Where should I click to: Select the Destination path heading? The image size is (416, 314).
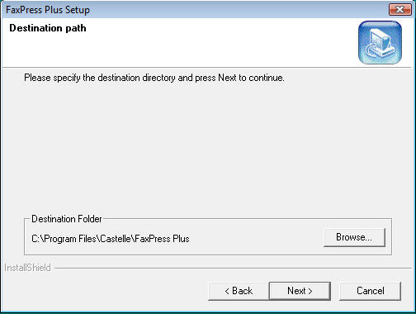[48, 28]
